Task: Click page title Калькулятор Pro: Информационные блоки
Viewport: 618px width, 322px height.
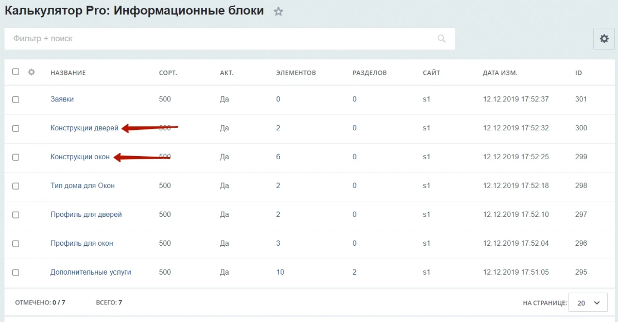Action: [x=134, y=11]
